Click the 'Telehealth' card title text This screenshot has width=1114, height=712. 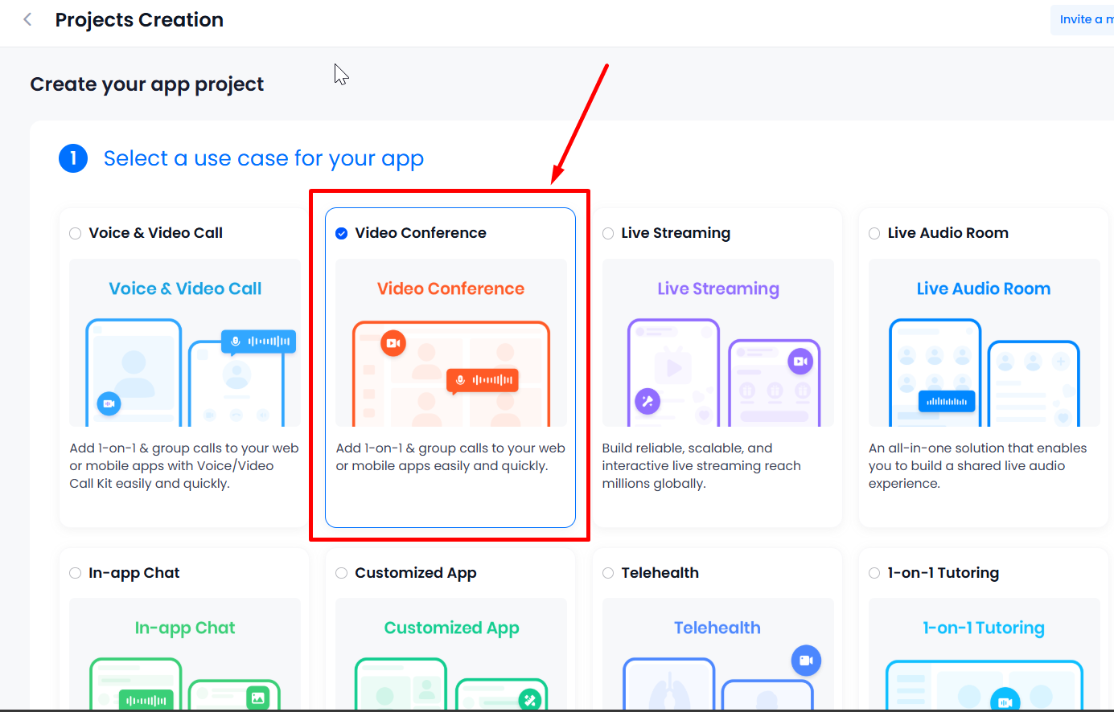(660, 573)
